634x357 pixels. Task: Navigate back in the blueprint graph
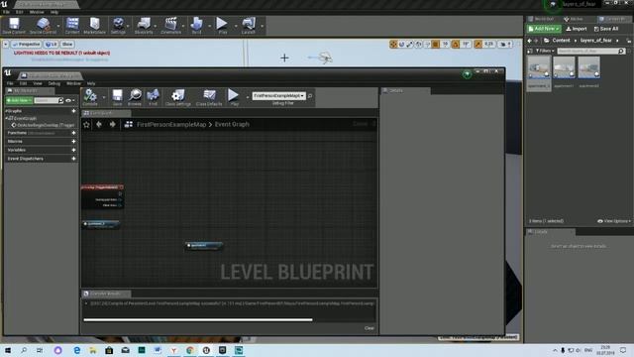(99, 125)
